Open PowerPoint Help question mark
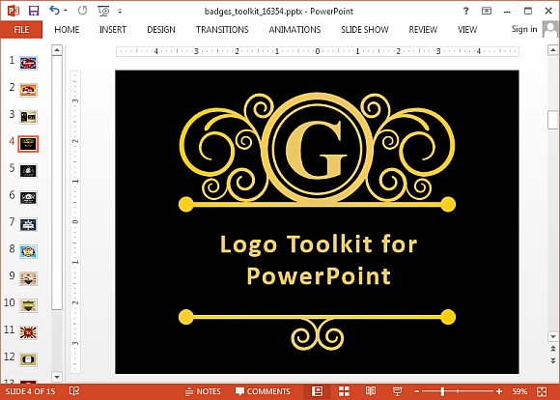 tap(465, 11)
